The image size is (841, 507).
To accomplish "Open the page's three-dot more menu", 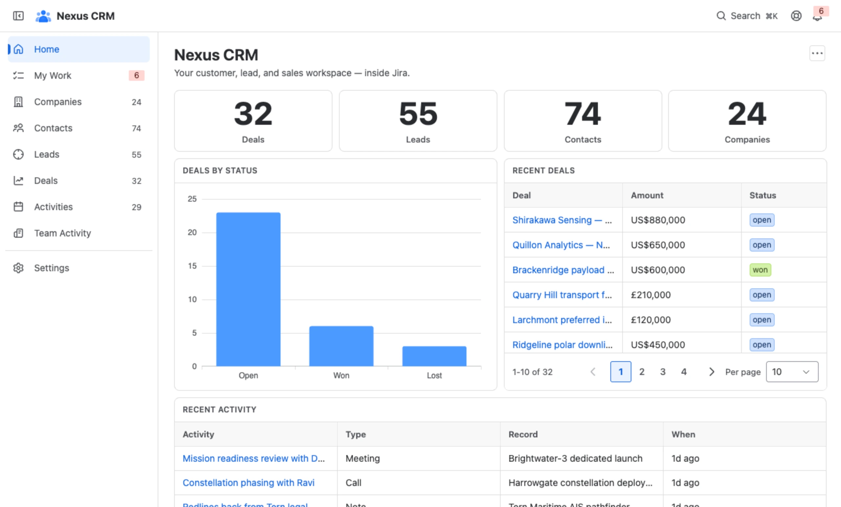I will point(817,53).
